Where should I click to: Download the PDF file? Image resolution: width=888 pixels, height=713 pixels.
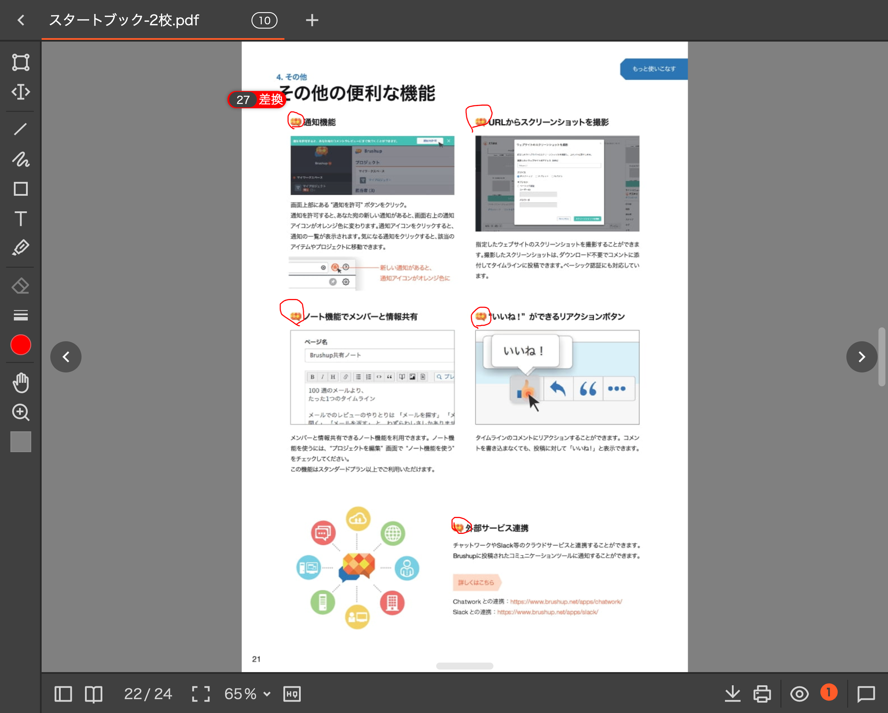[x=733, y=694]
